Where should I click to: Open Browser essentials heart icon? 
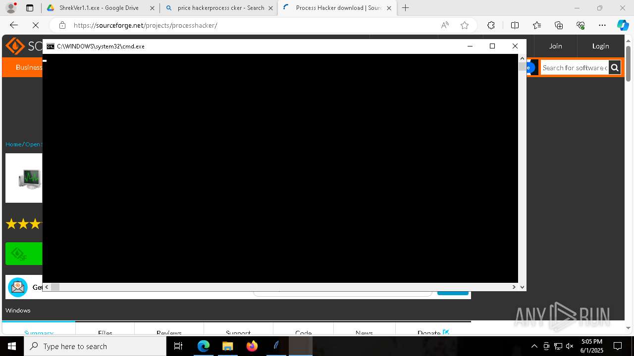click(581, 25)
